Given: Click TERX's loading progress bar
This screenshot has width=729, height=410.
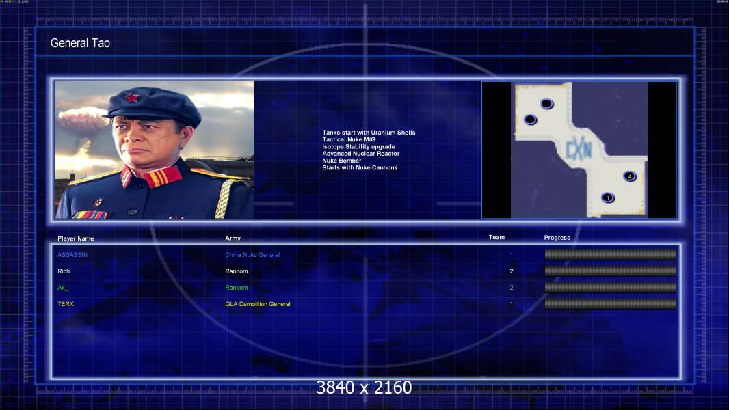Looking at the screenshot, I should [x=611, y=304].
